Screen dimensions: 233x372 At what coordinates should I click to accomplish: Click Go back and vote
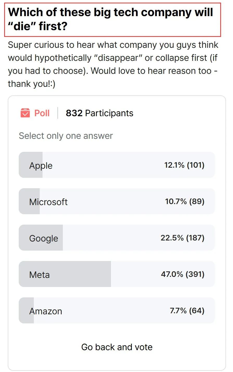(117, 347)
